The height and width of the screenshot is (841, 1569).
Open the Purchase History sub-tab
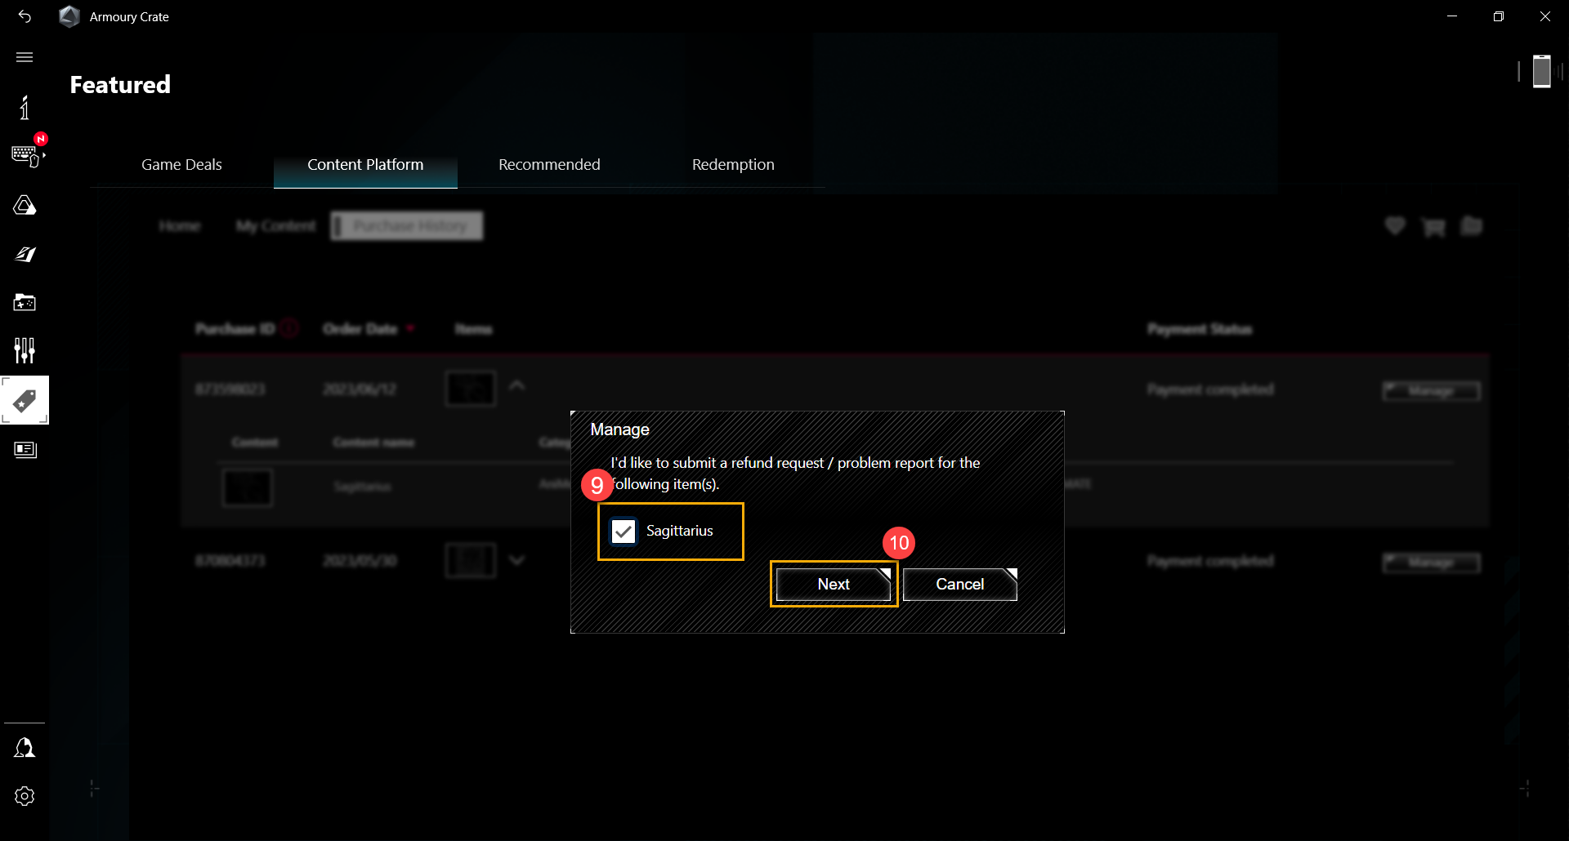tap(407, 226)
